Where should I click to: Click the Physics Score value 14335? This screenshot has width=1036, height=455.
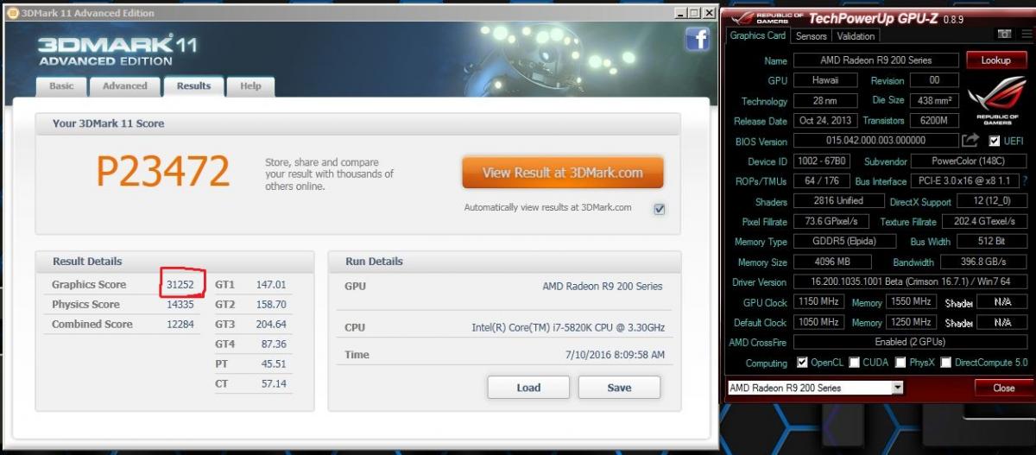coord(180,304)
